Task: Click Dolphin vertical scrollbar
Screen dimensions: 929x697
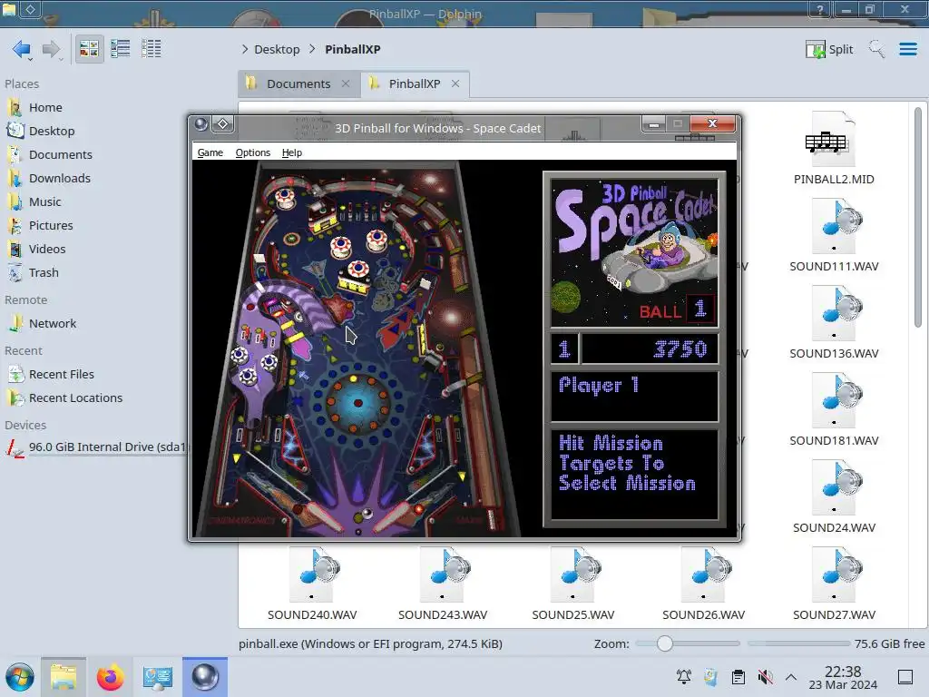Action: pyautogui.click(x=918, y=216)
